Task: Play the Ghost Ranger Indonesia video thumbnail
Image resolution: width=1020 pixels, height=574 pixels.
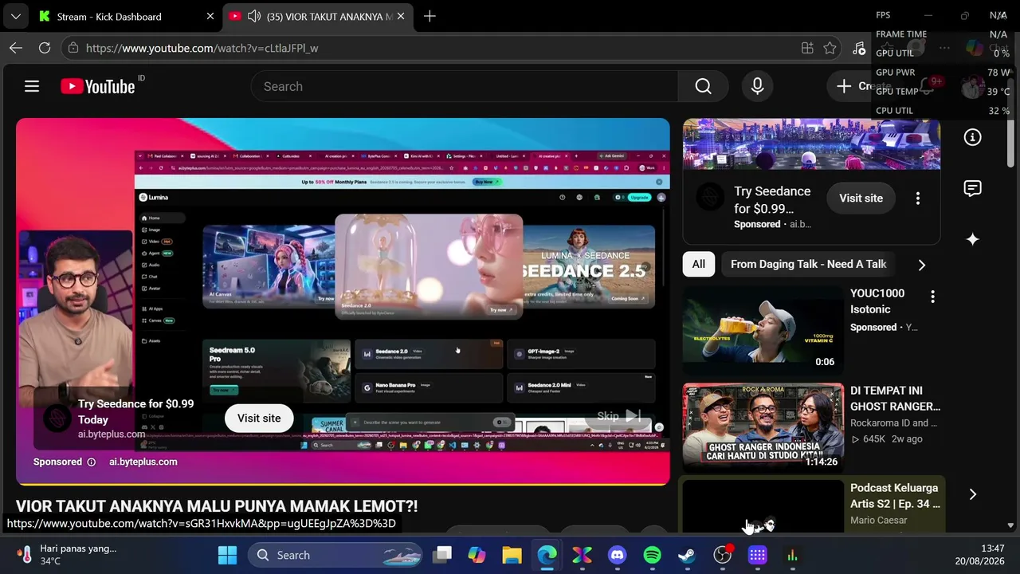Action: (x=763, y=428)
